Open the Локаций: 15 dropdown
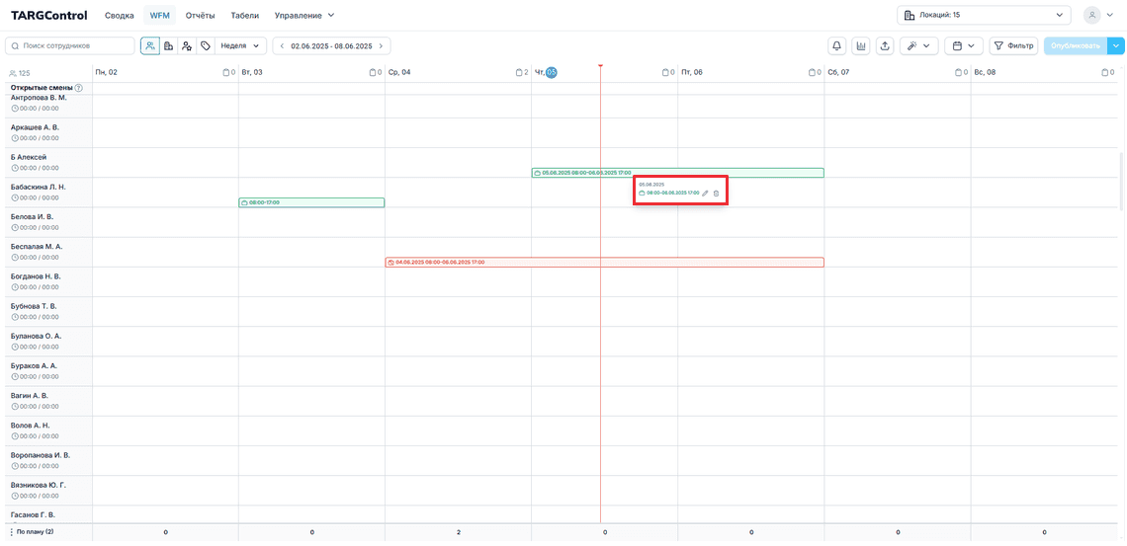The width and height of the screenshot is (1127, 546). (x=984, y=15)
